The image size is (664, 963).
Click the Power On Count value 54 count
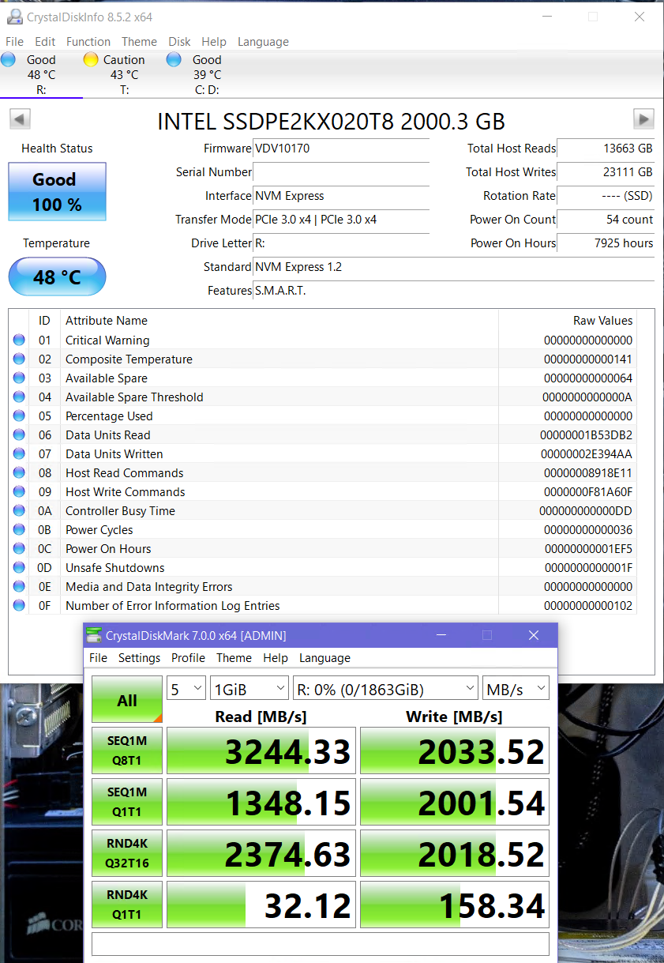(606, 220)
